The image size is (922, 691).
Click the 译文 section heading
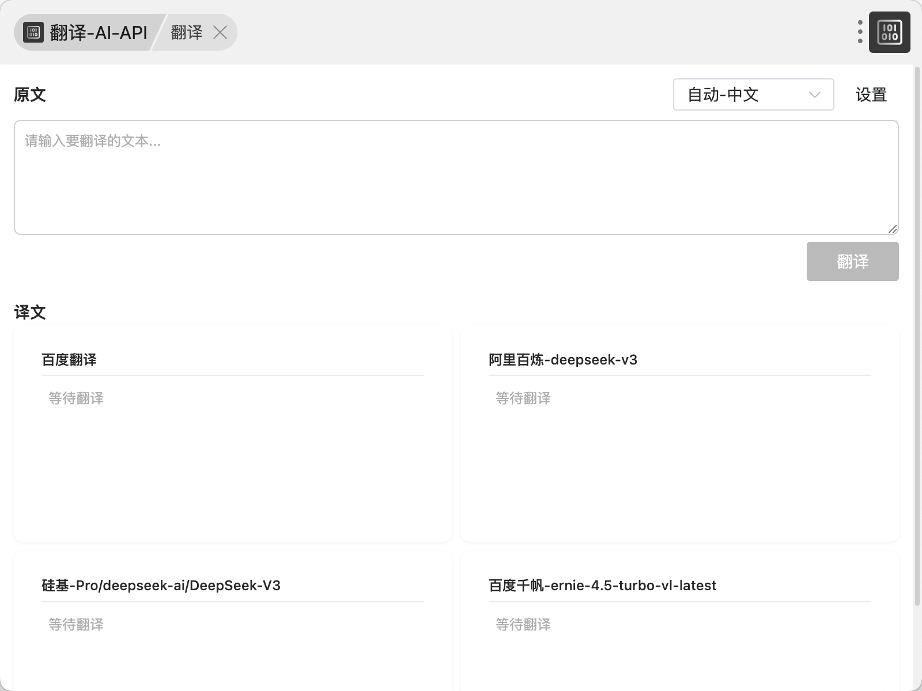tap(30, 313)
